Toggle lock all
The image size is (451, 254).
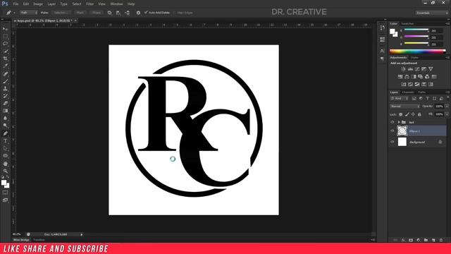click(x=419, y=114)
